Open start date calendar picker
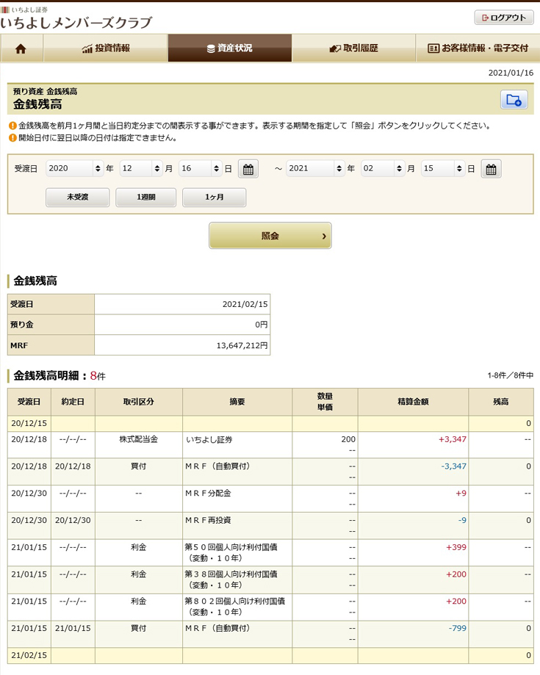The height and width of the screenshot is (675, 540). coord(248,169)
